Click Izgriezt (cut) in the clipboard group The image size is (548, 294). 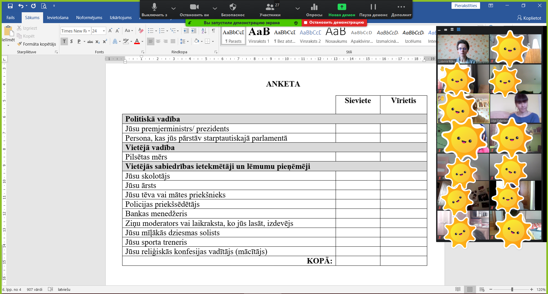click(27, 28)
